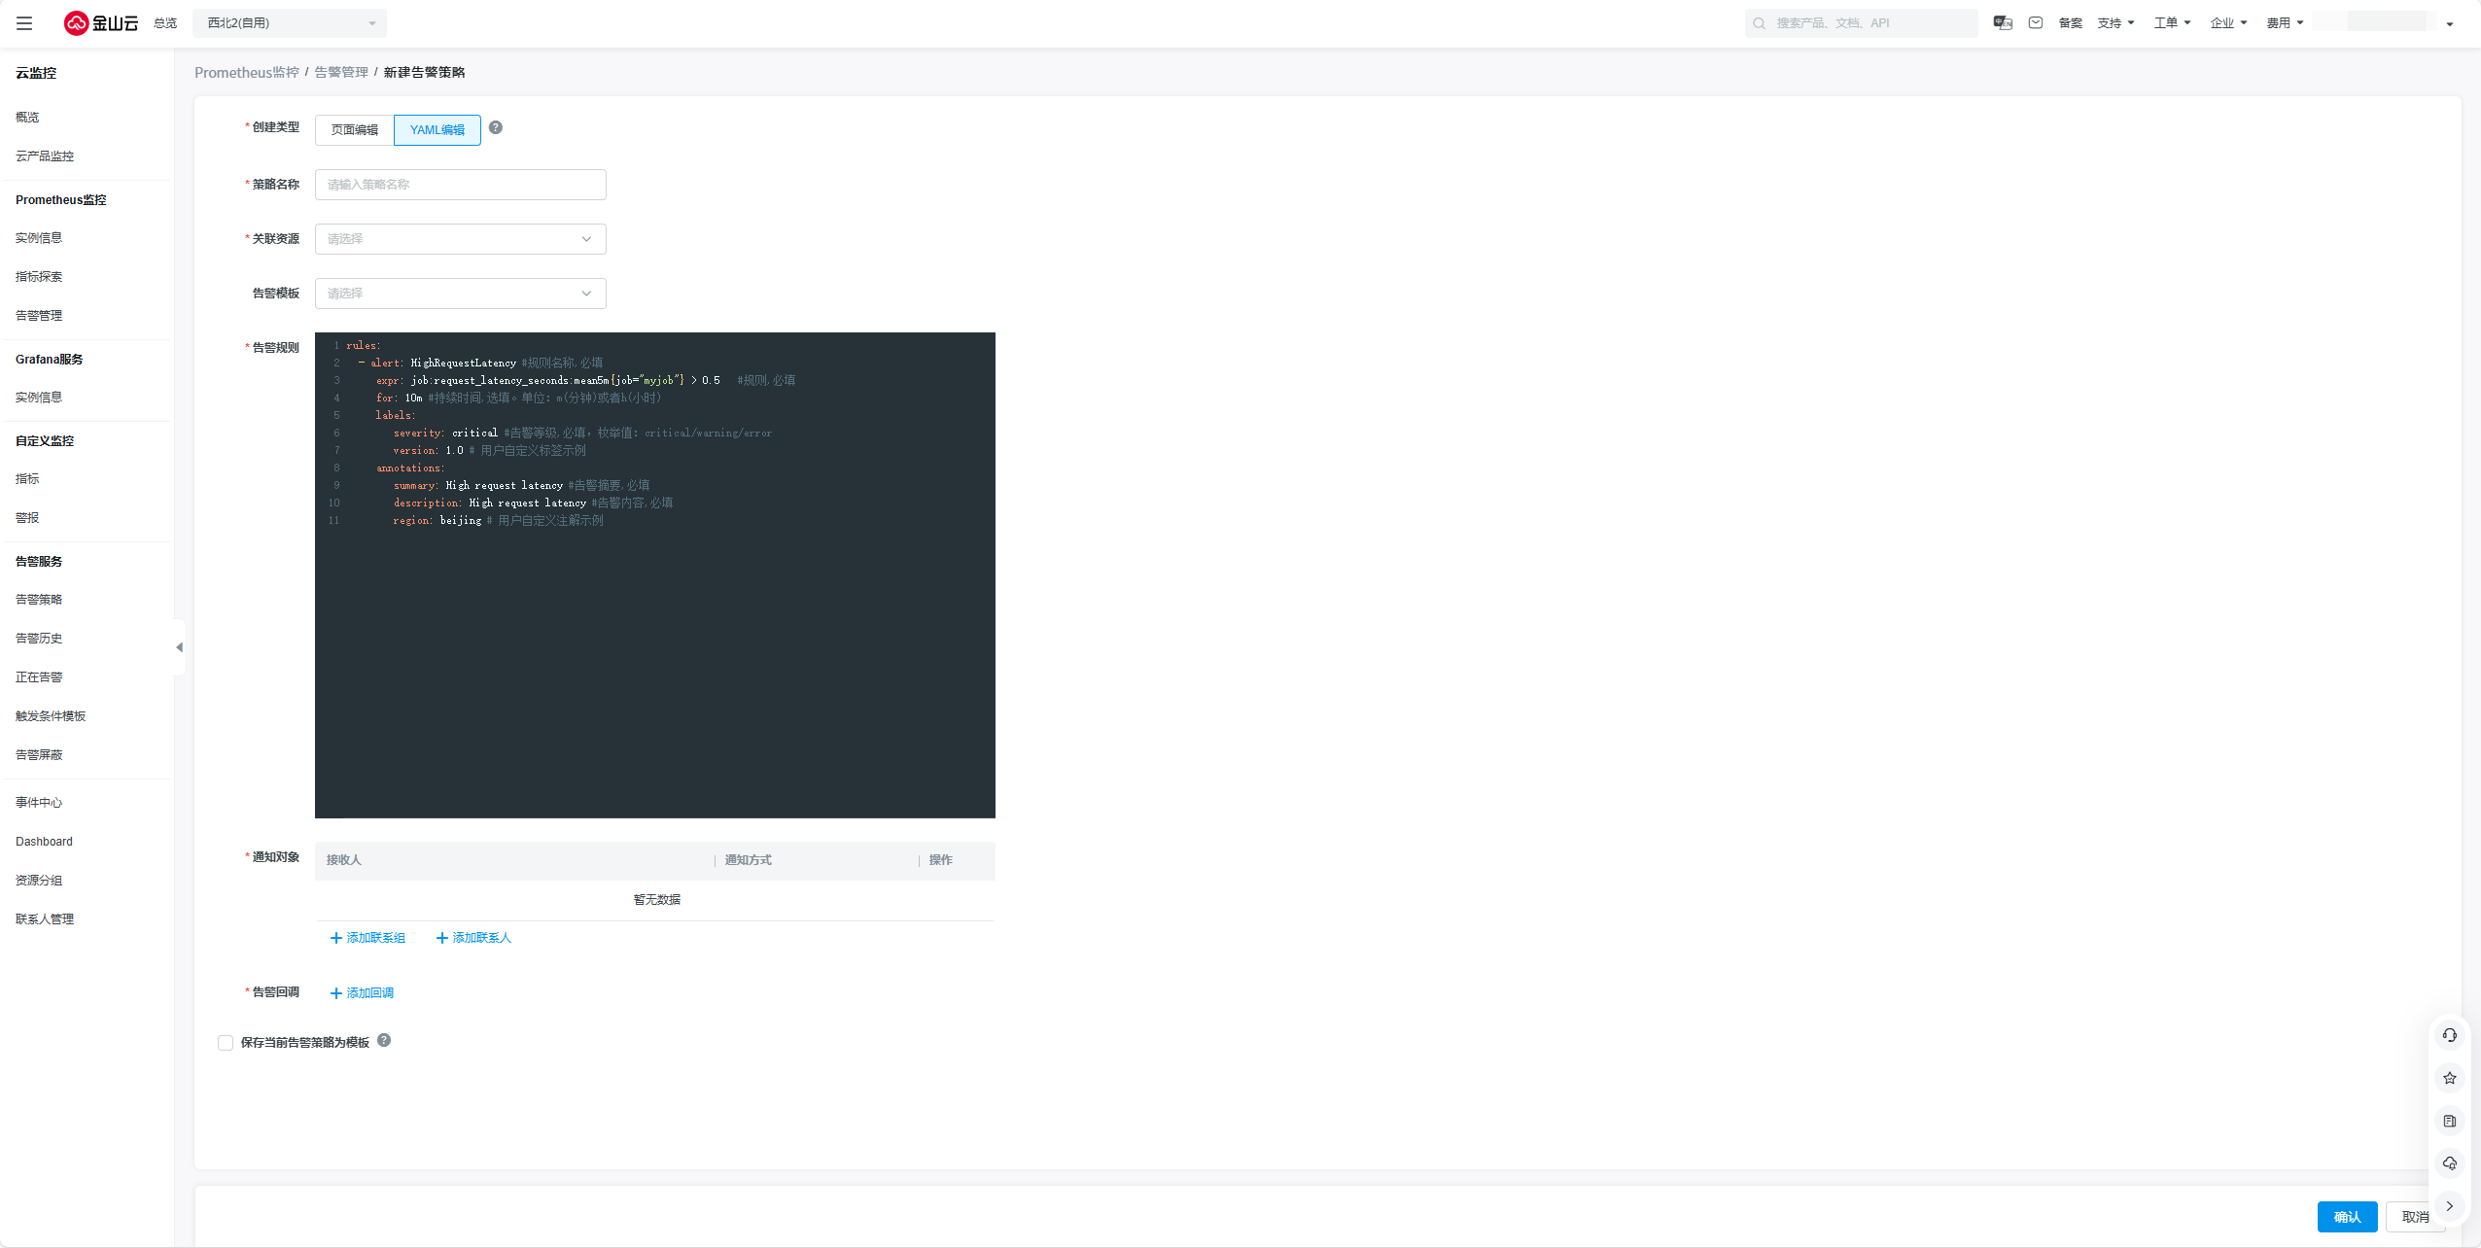This screenshot has width=2481, height=1248.
Task: Open the 关联资源 dropdown
Action: [460, 239]
